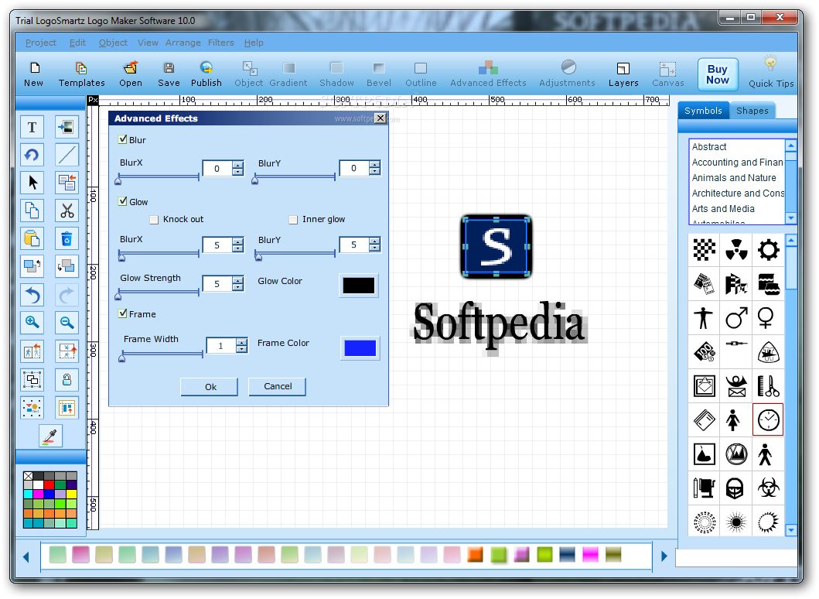The height and width of the screenshot is (599, 819).
Task: Insert the clock symbol
Action: 768,419
